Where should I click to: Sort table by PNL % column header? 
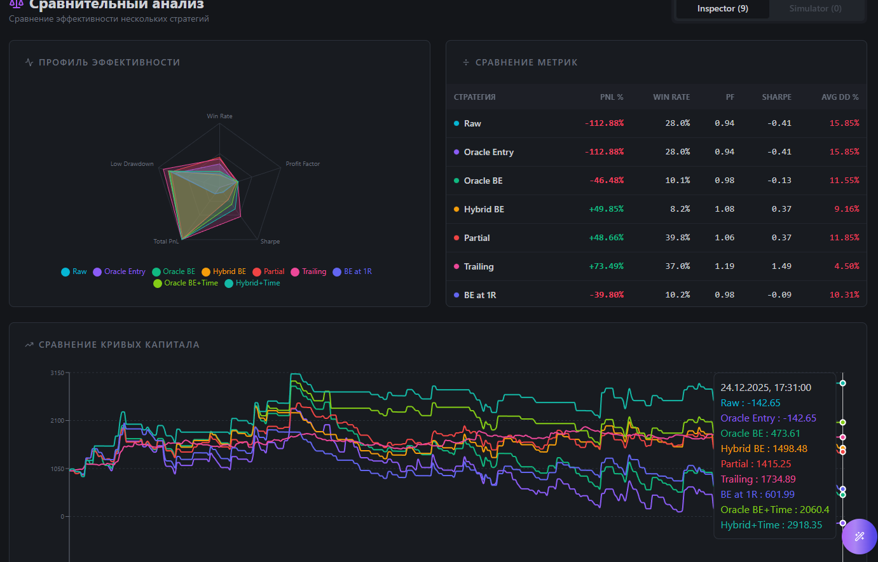click(611, 97)
